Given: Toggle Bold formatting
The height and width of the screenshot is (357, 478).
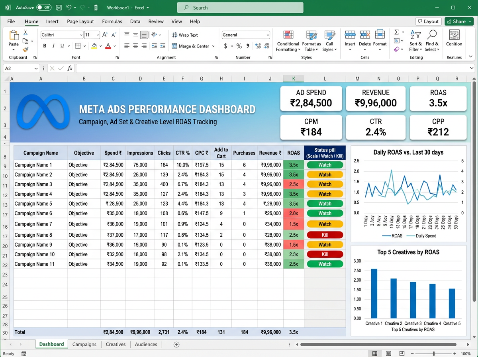Looking at the screenshot, I should point(45,46).
